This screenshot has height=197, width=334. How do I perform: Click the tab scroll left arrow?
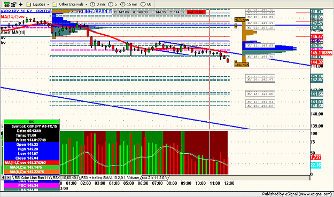pos(3,177)
